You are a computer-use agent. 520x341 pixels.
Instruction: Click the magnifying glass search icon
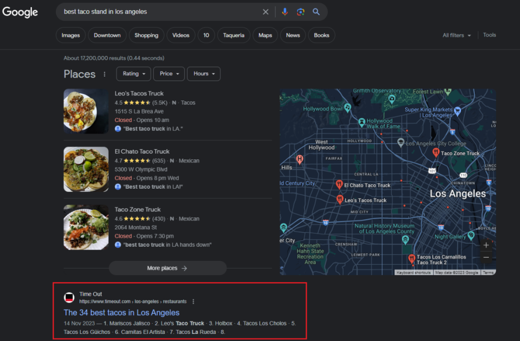point(316,12)
